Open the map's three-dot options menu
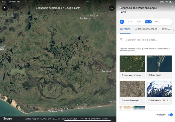Viewport: 175px width, 122px height. [x=112, y=8]
